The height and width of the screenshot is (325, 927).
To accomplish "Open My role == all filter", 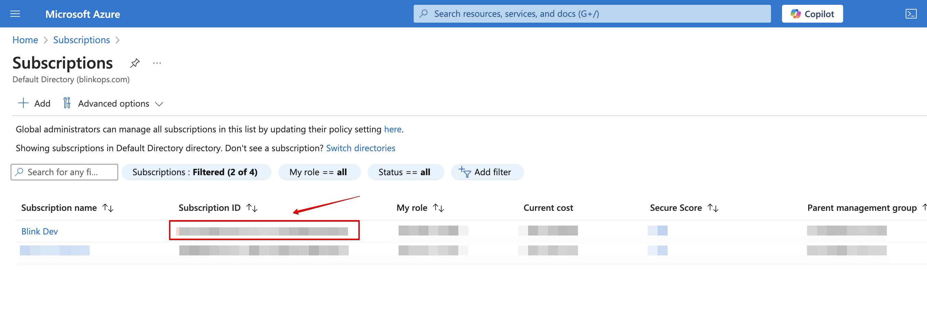I will [319, 172].
